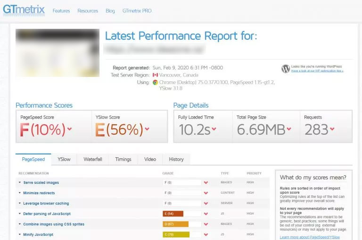Viewport: 362px width, 240px height.
Task: Click the 10.2s loaded time value
Action: coord(195,129)
